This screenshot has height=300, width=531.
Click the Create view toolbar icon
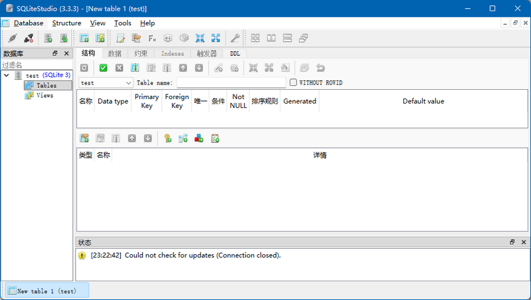100,38
